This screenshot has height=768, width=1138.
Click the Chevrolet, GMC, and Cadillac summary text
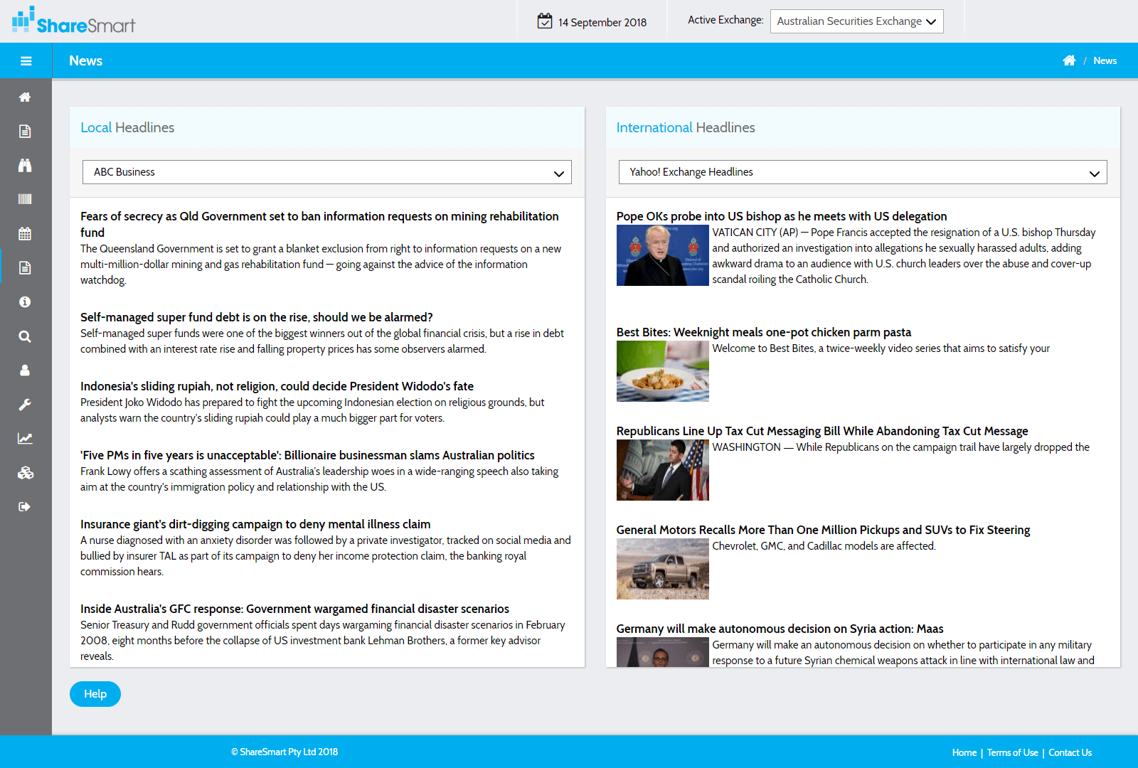pos(824,546)
